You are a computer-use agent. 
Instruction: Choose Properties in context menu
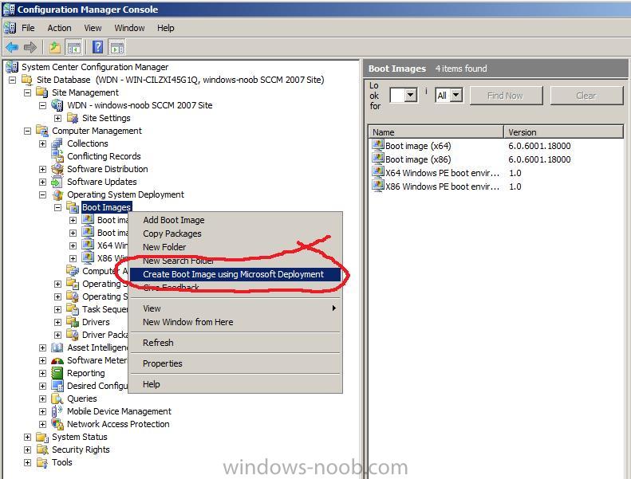[x=235, y=363]
